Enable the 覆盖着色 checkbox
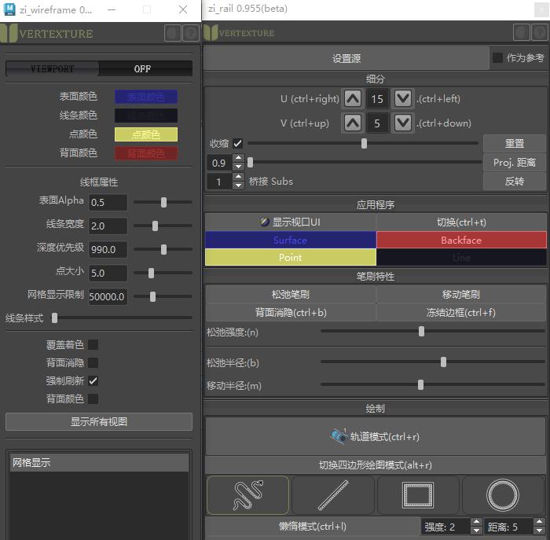 [93, 344]
